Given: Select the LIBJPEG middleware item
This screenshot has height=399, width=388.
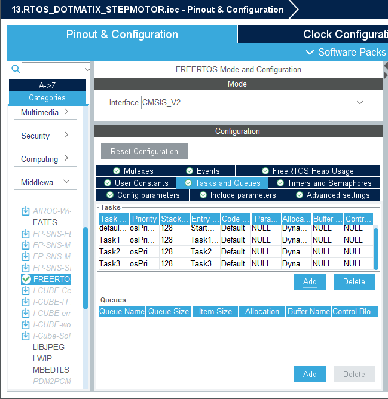Looking at the screenshot, I should point(48,347).
